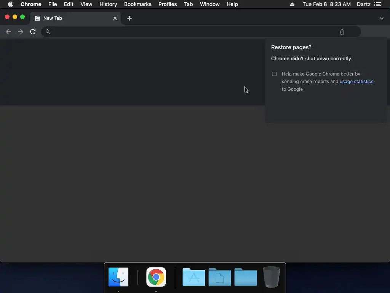The width and height of the screenshot is (390, 293).
Task: Close the New Tab tab
Action: (115, 18)
